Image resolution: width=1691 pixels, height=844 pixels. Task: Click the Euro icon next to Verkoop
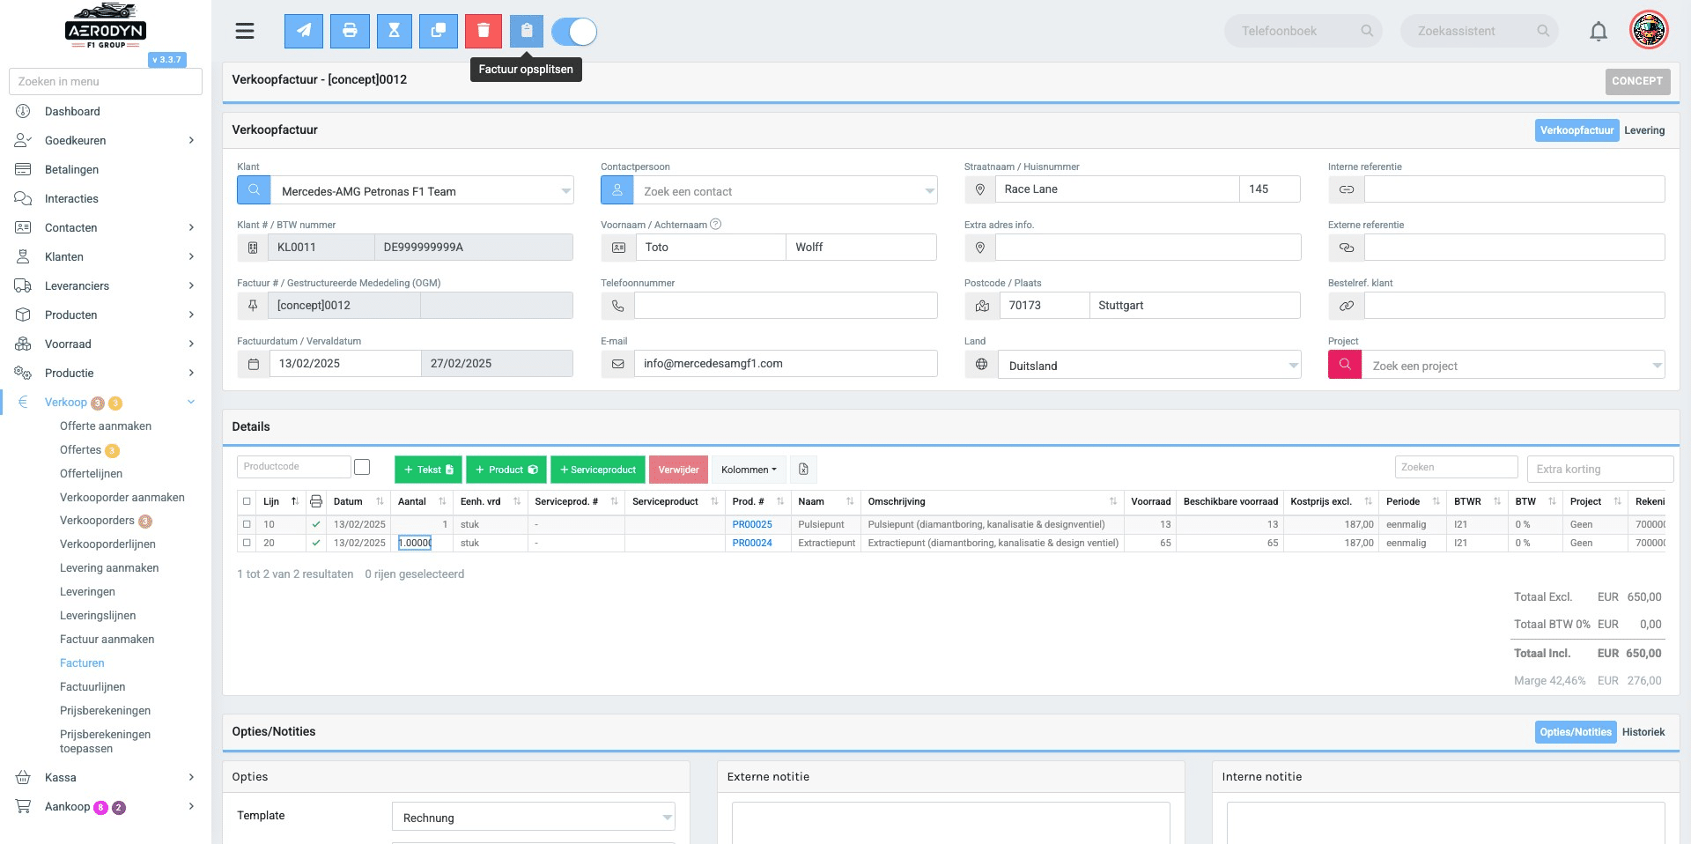[23, 402]
